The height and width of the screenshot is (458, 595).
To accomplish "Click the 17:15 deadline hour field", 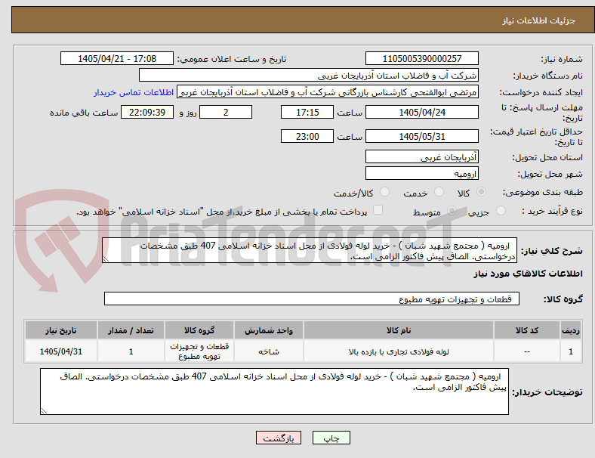I will [307, 112].
